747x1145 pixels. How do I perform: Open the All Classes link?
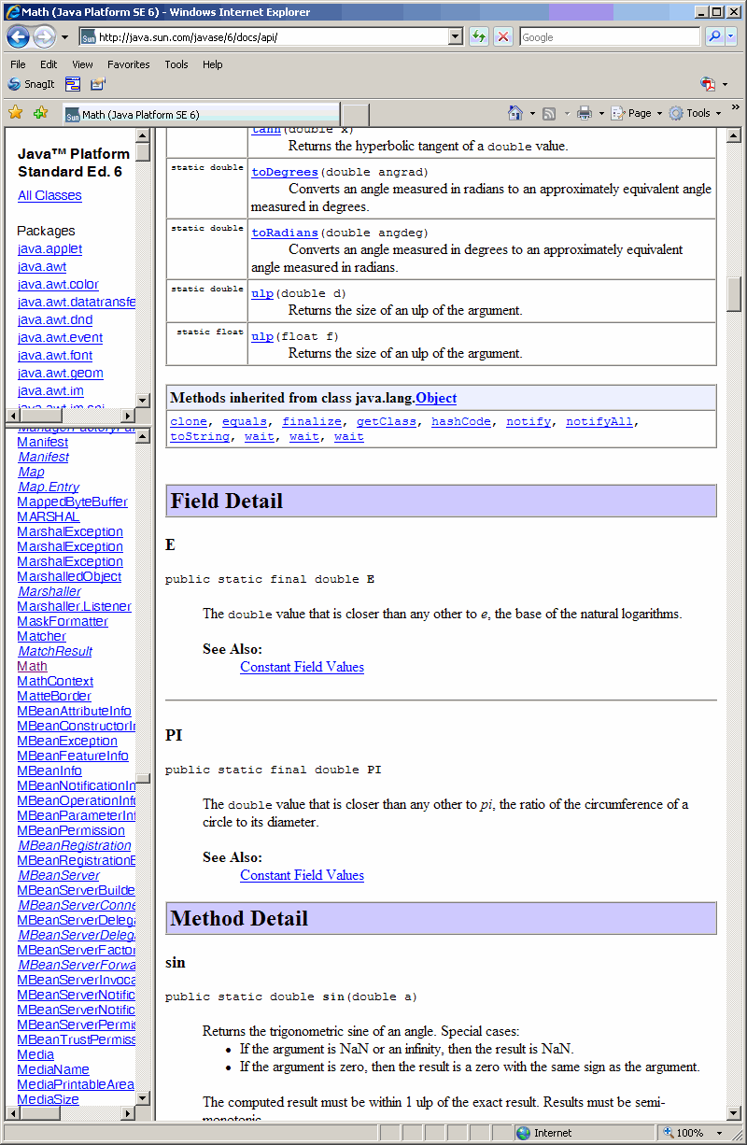coord(49,195)
